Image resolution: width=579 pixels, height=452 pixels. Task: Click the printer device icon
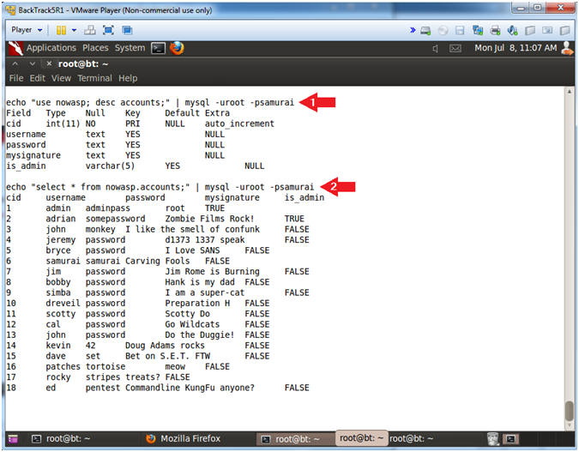pos(495,31)
